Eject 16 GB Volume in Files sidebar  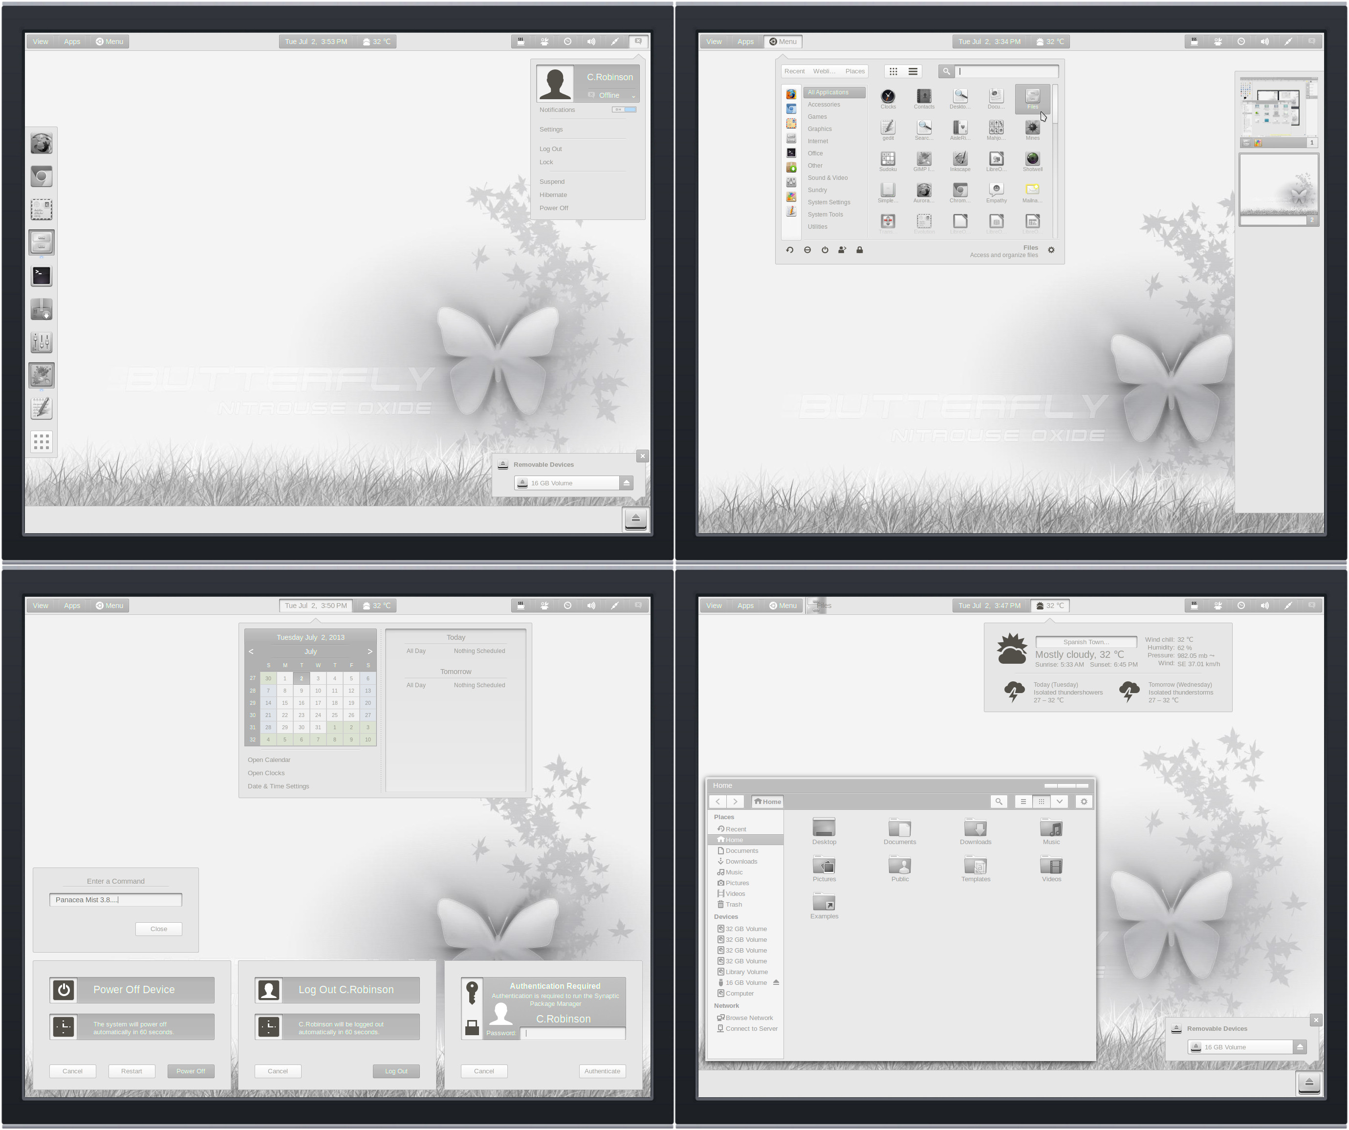776,982
